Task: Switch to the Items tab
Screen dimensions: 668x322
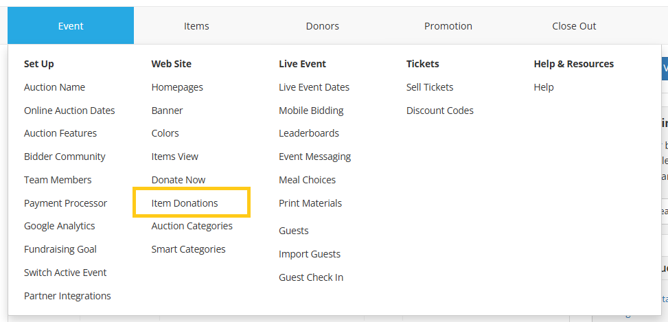Action: click(x=196, y=26)
